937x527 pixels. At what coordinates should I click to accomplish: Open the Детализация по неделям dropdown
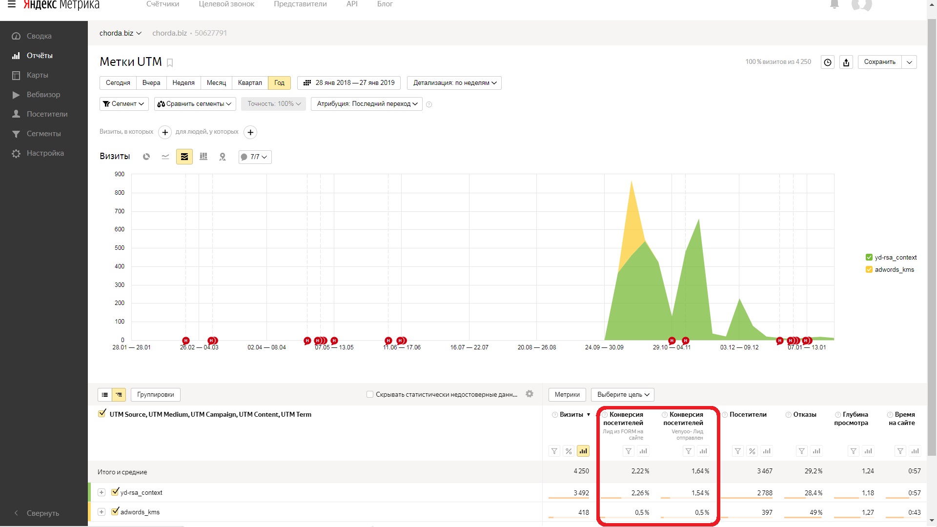(454, 83)
